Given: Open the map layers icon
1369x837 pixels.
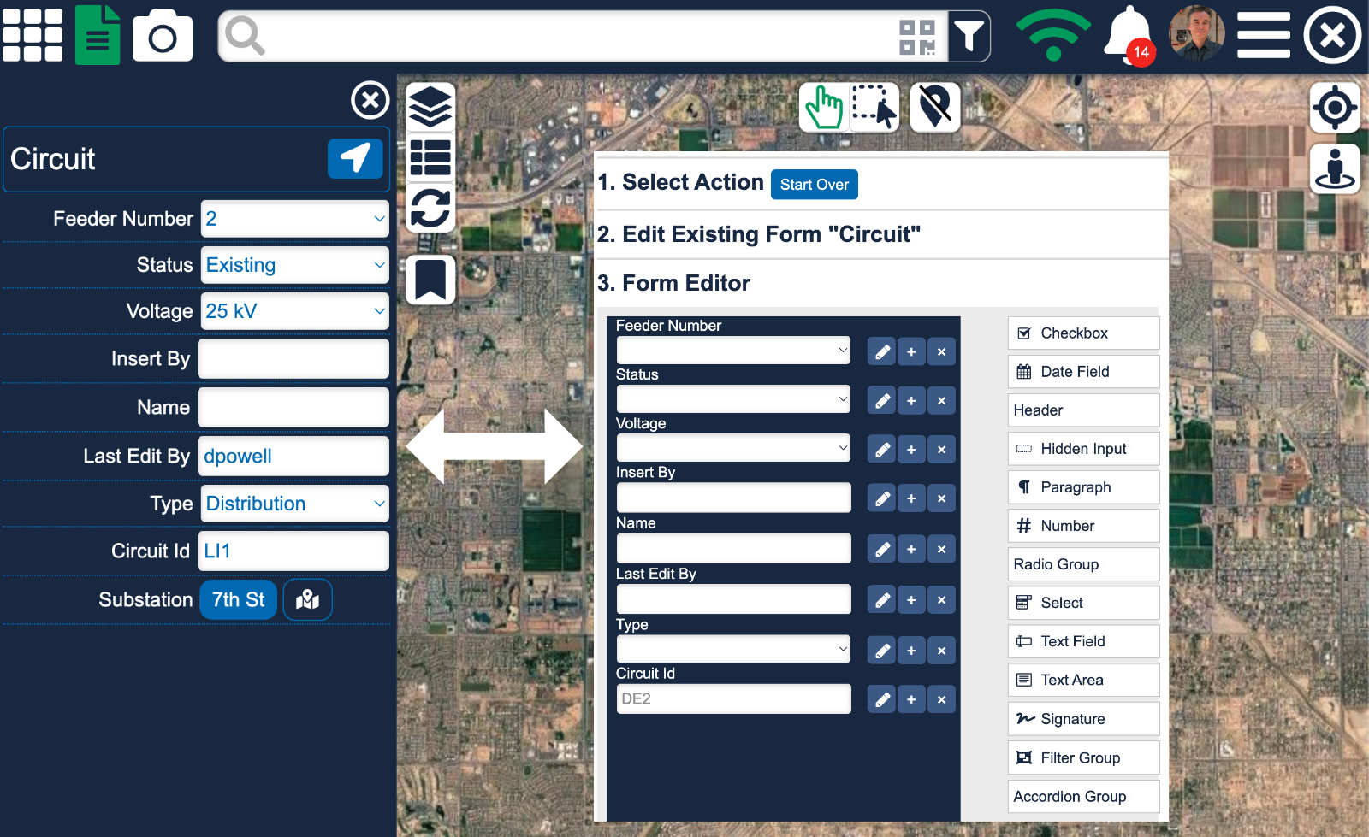Looking at the screenshot, I should pyautogui.click(x=430, y=108).
